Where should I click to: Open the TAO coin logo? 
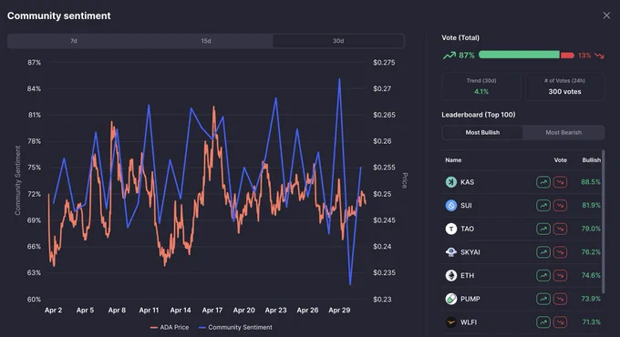tap(451, 229)
